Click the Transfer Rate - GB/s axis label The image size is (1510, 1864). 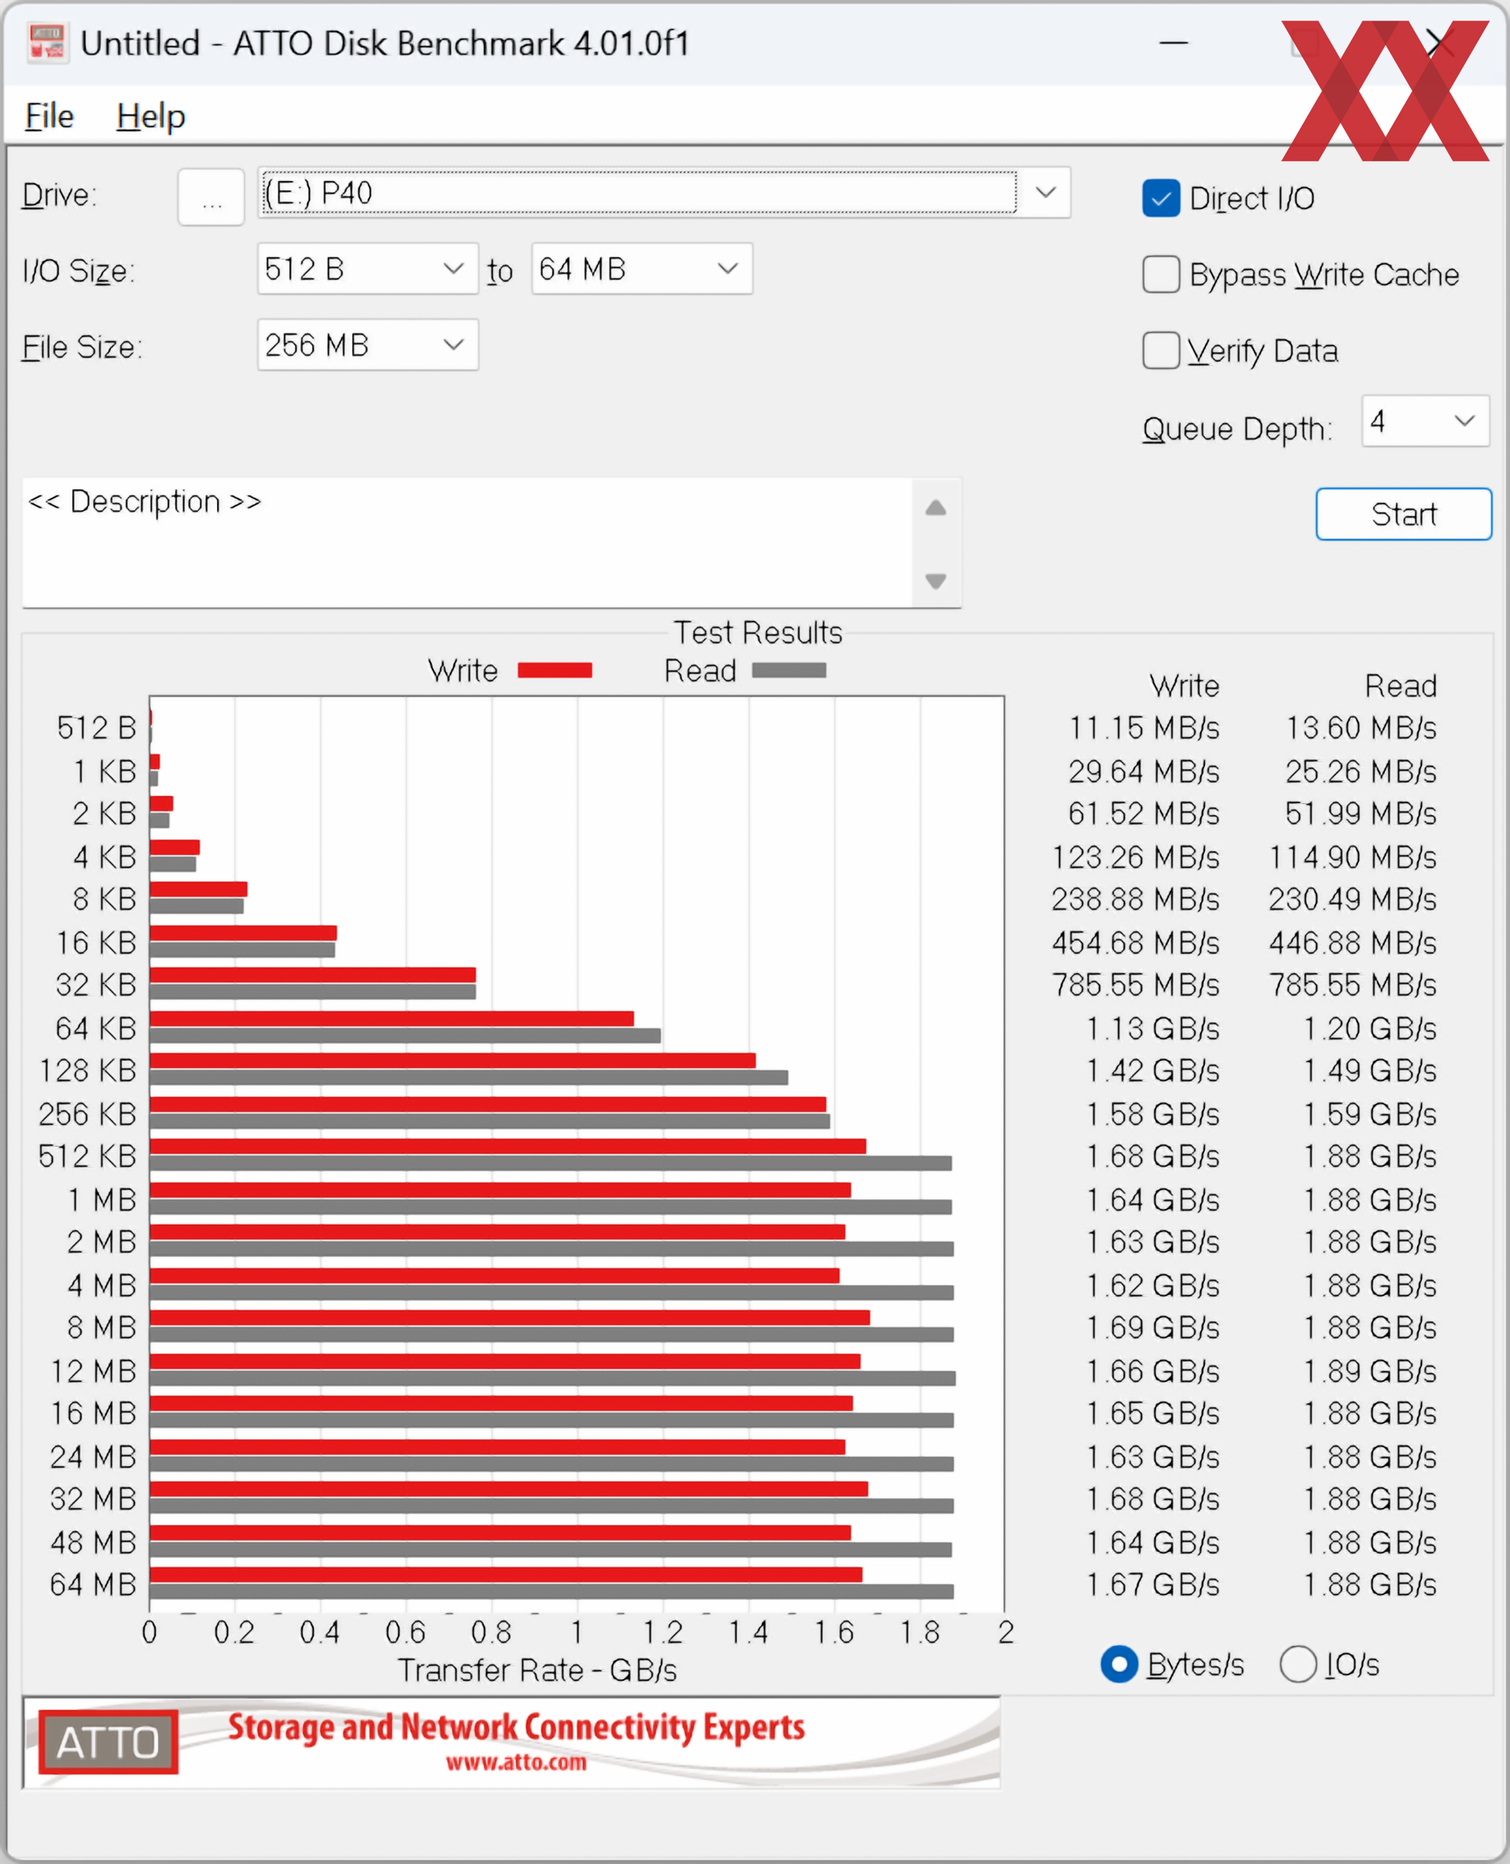click(x=536, y=1670)
